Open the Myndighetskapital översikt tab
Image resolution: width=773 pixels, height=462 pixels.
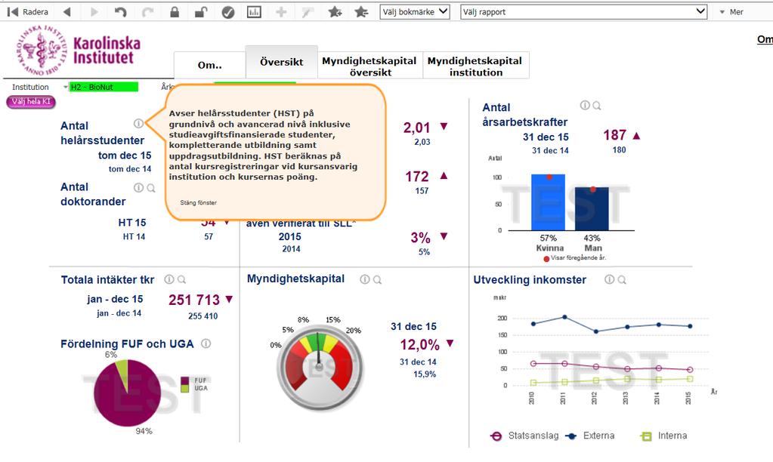coord(369,66)
